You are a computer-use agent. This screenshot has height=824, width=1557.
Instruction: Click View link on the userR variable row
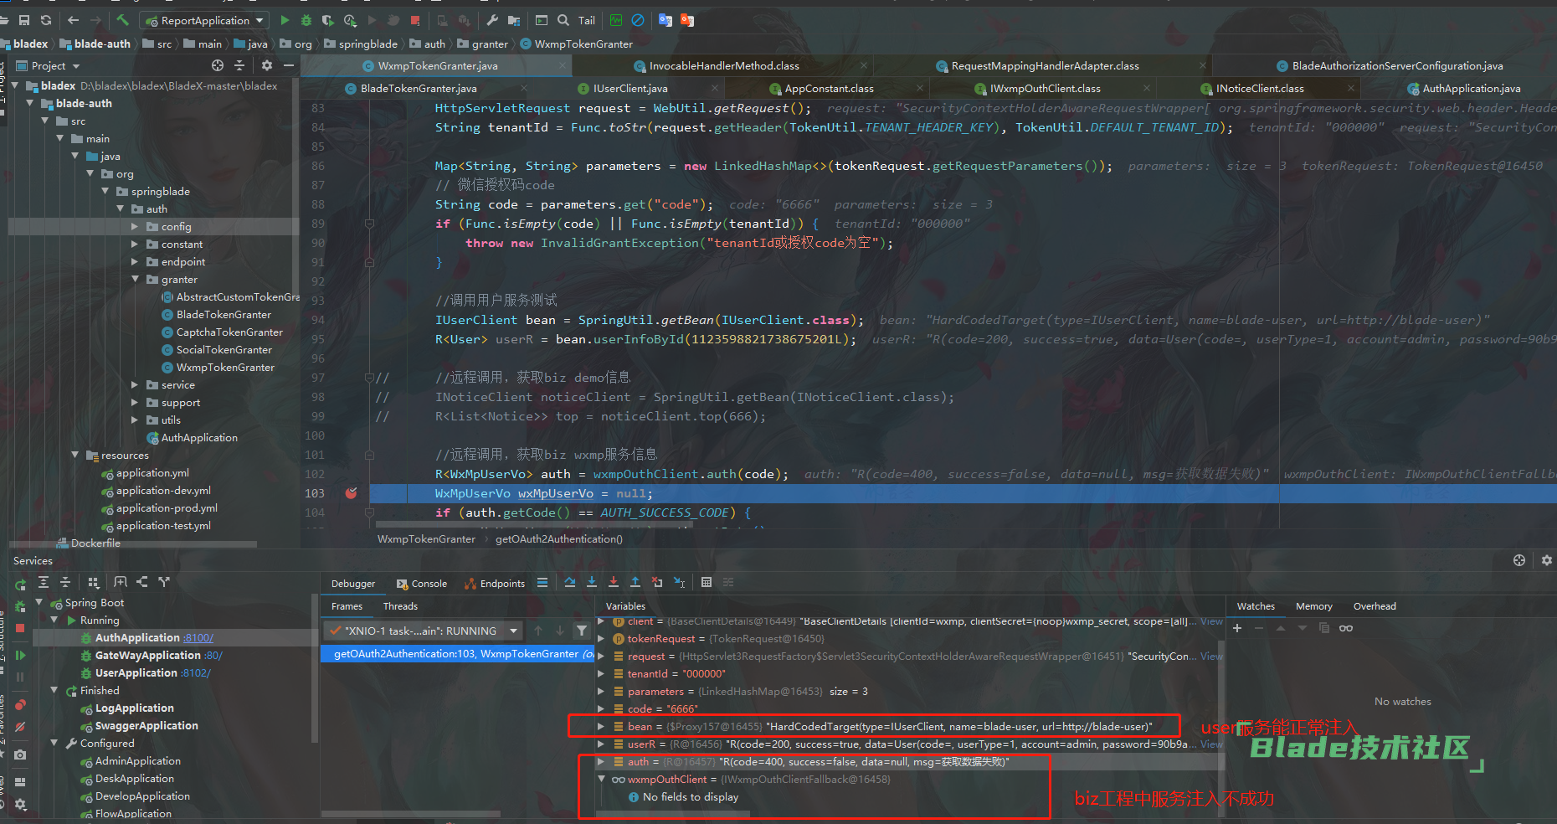tap(1211, 744)
